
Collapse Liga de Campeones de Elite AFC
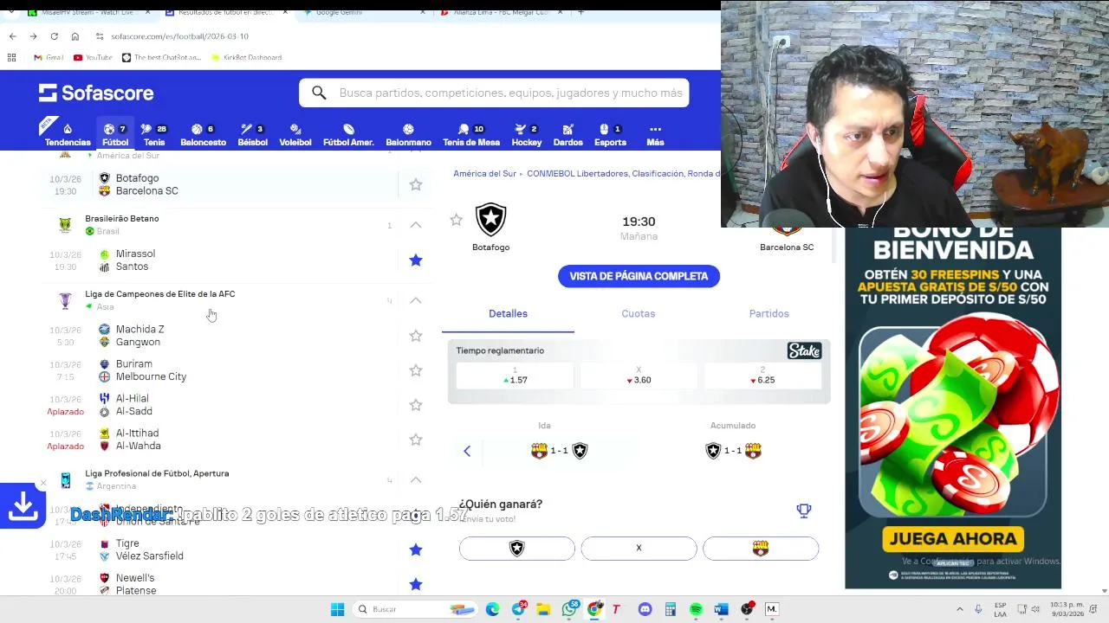point(416,300)
